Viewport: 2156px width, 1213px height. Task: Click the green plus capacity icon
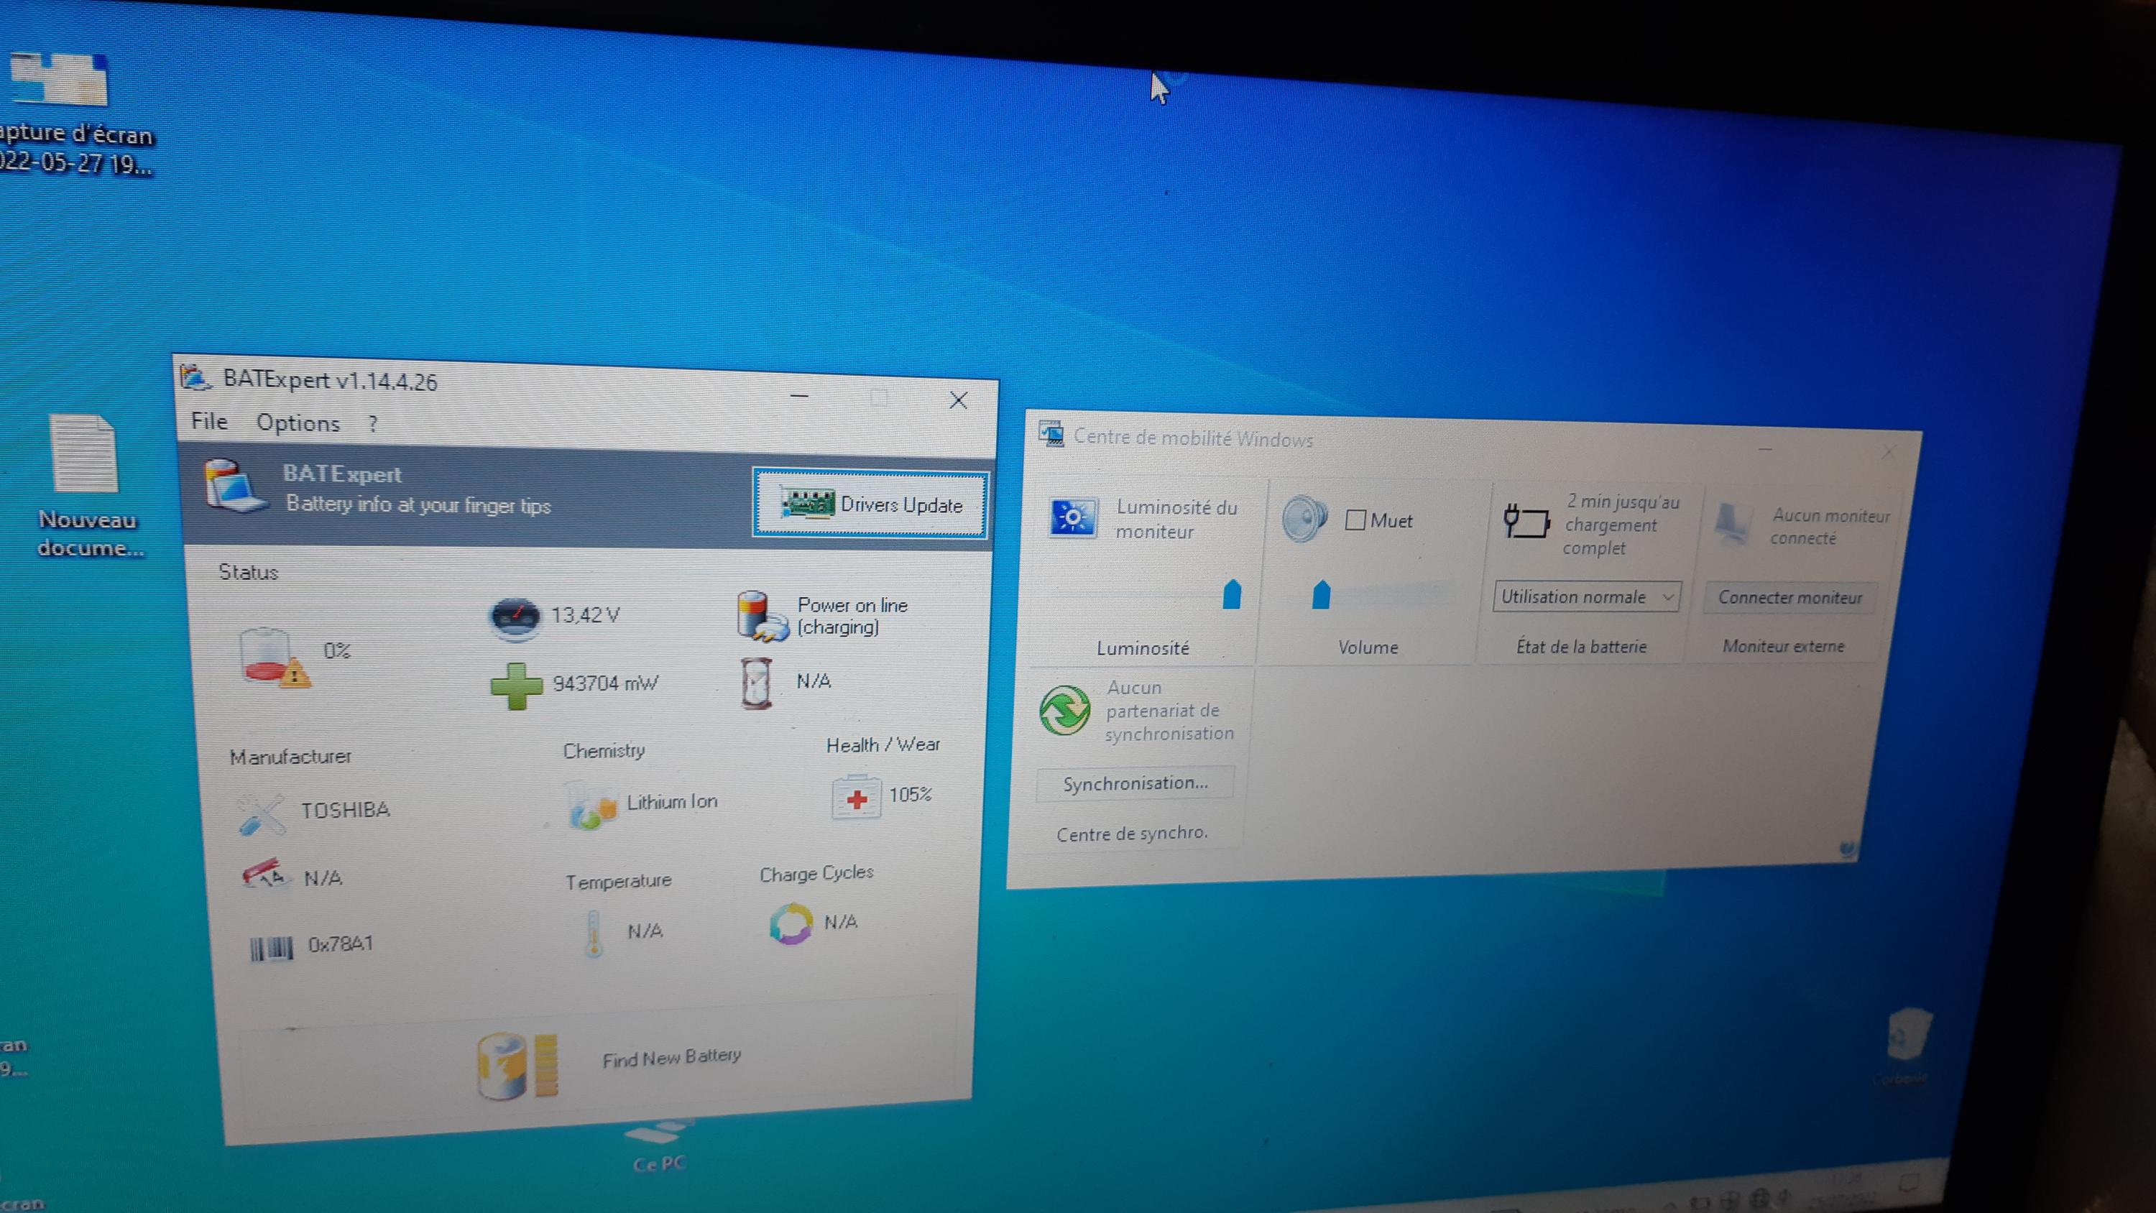click(515, 685)
